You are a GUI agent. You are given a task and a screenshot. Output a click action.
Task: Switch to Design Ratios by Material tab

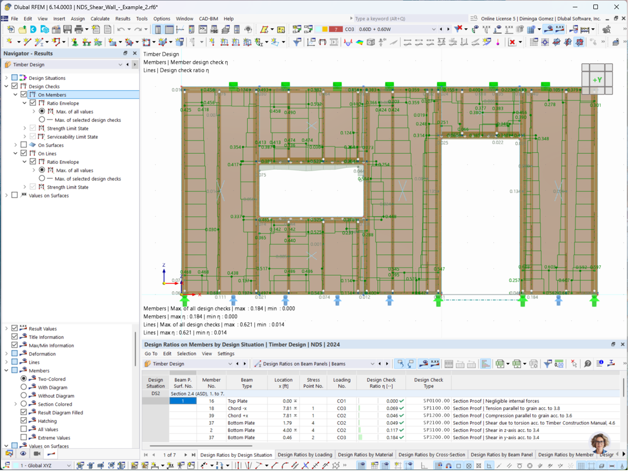[x=365, y=455]
